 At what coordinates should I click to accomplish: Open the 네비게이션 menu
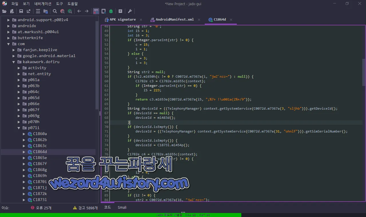43,4
